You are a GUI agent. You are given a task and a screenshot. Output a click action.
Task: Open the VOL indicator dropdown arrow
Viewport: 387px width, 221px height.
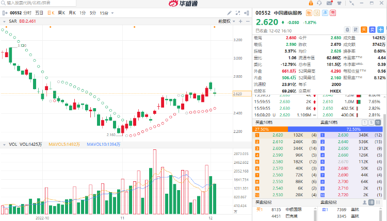pos(4,145)
